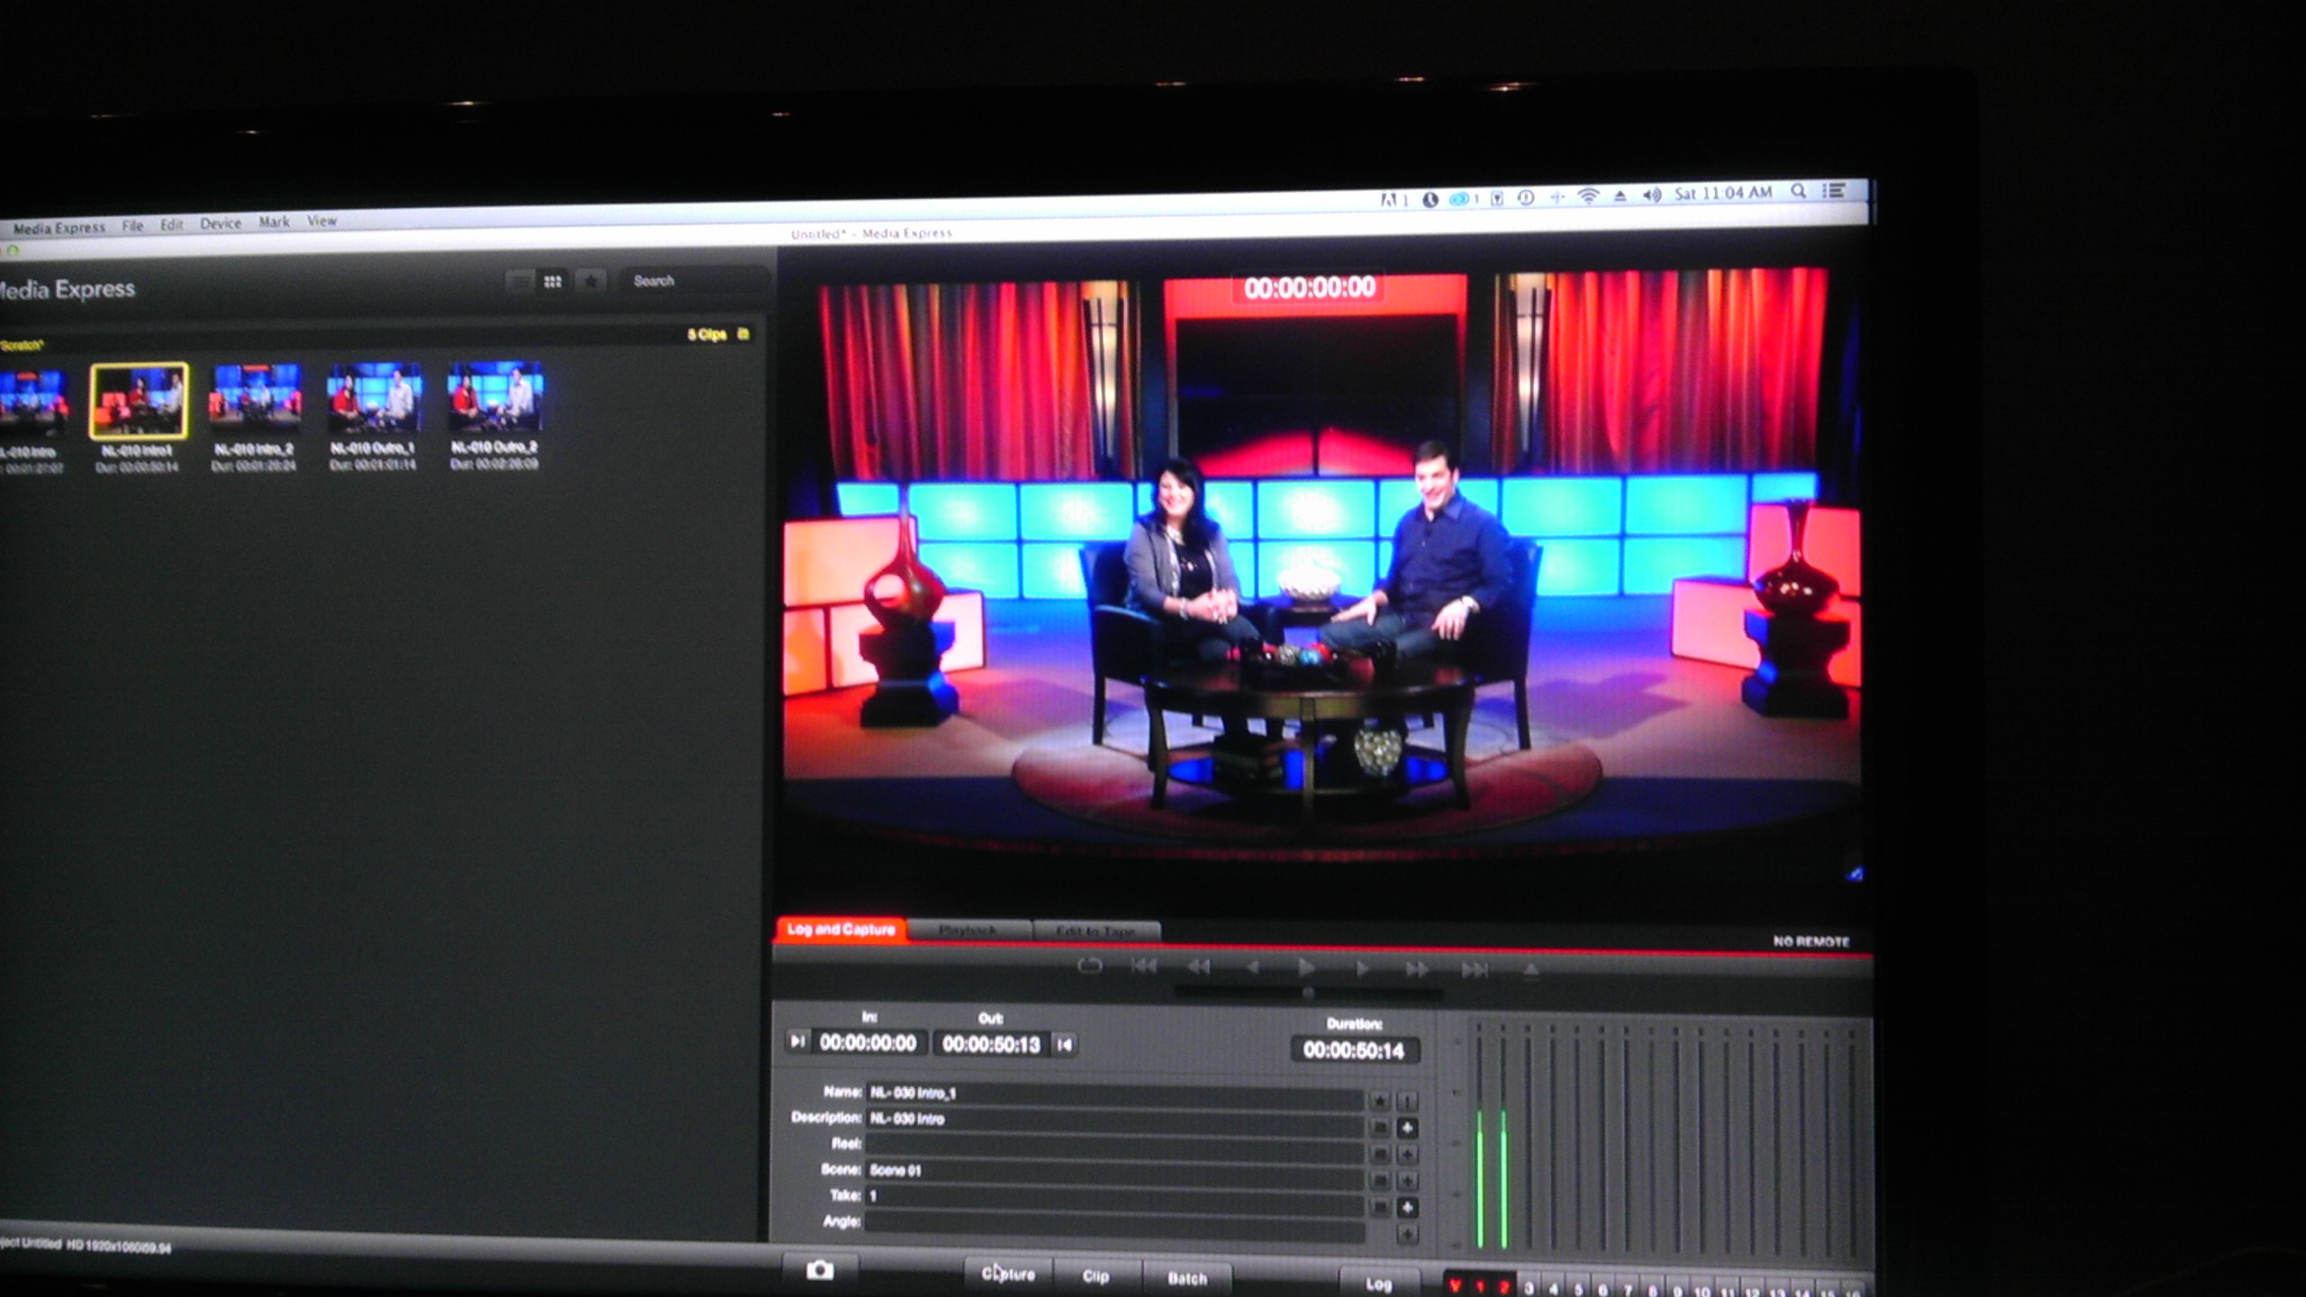Switch to thumbnail grid view
This screenshot has height=1297, width=2306.
click(552, 282)
